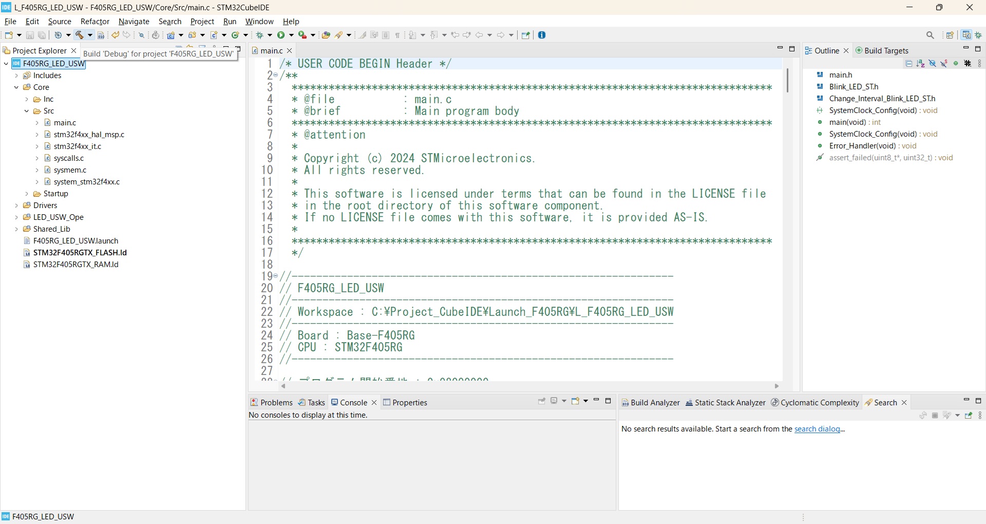Screen dimensions: 986x524
Task: Click the New file toolbar icon
Action: click(x=9, y=35)
